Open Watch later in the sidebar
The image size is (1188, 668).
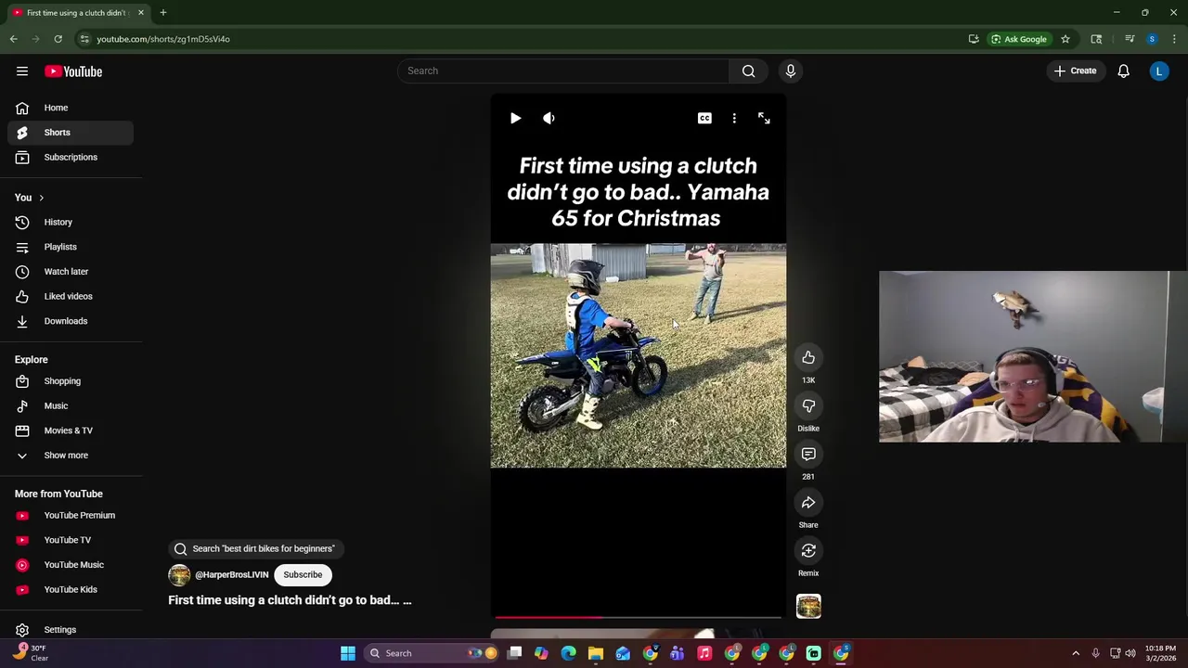(x=71, y=271)
